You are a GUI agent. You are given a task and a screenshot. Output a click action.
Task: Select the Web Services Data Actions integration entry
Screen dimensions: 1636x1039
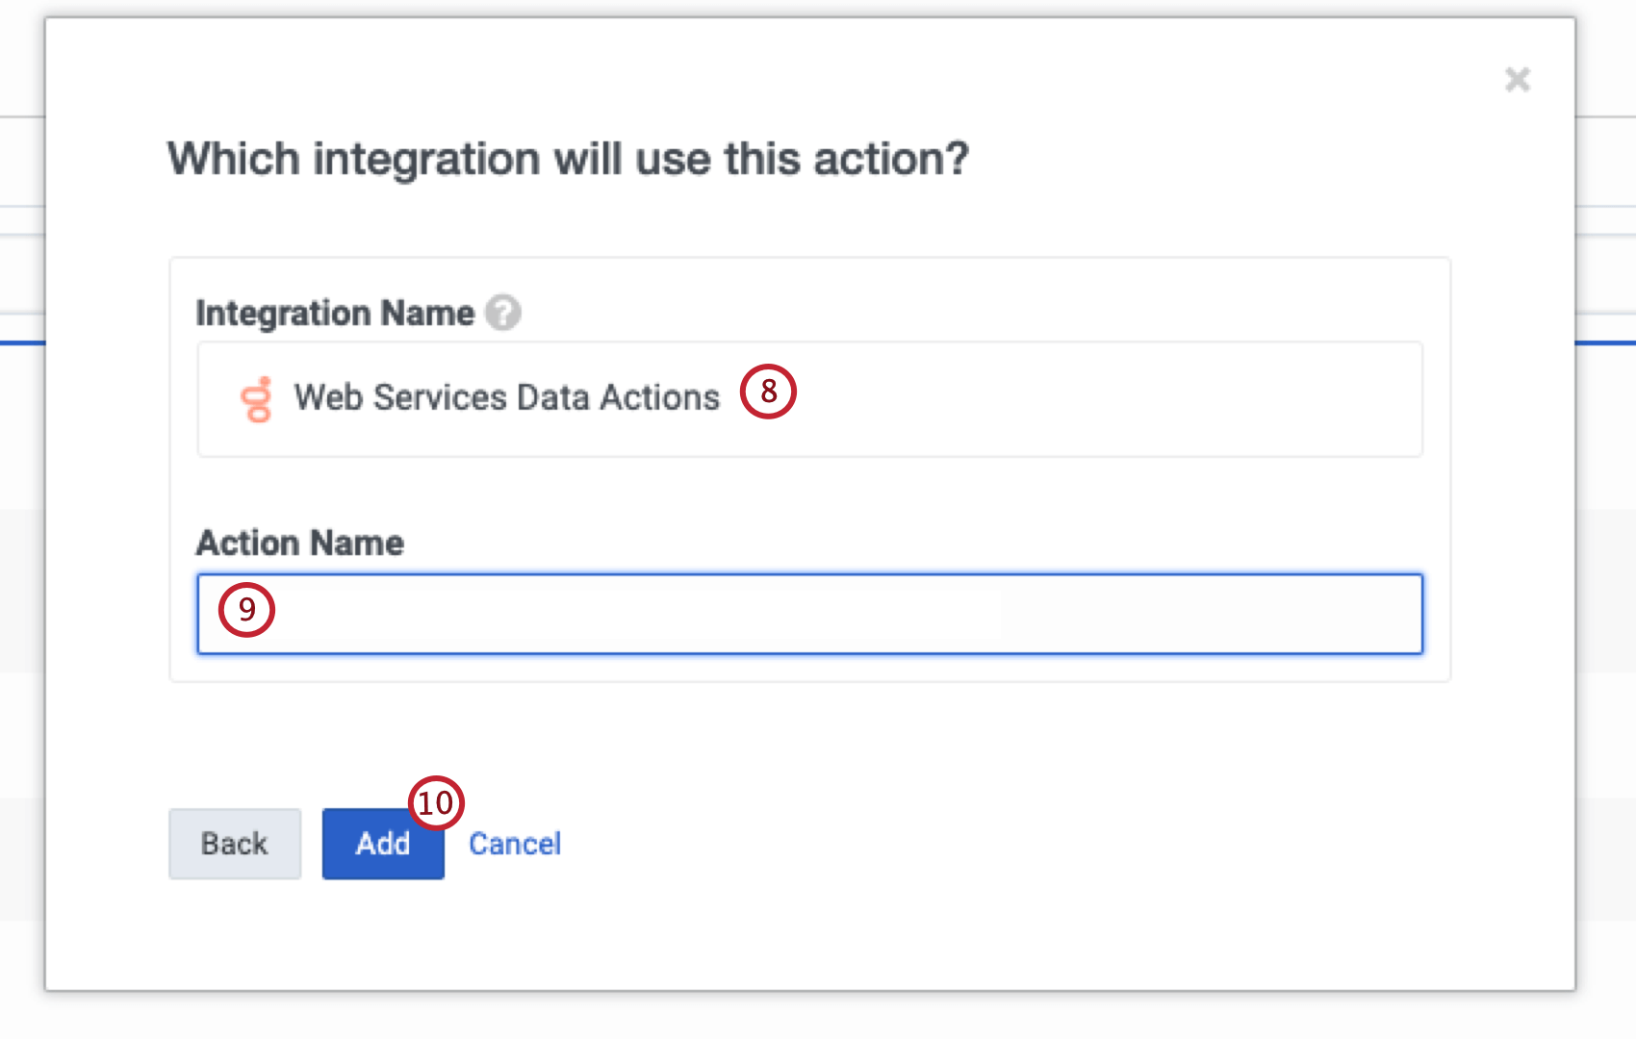507,398
